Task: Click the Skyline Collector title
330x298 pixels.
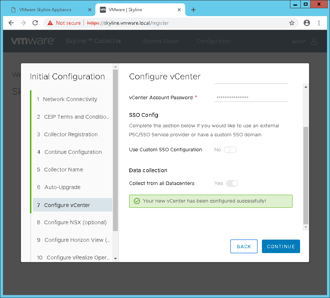Action: (x=93, y=41)
